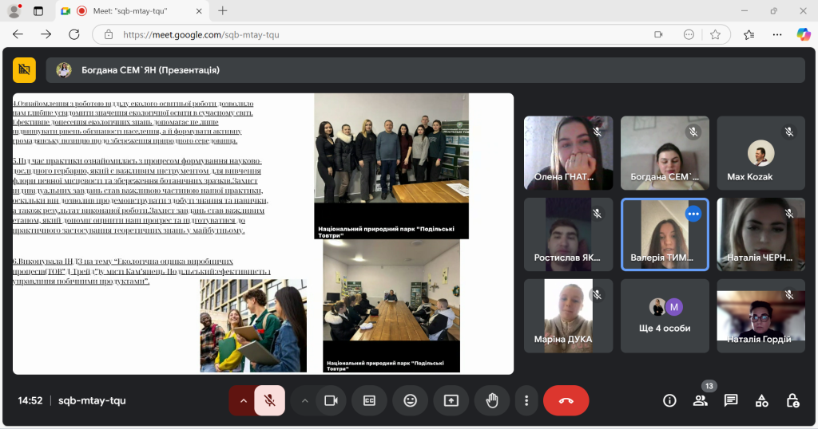Click the Present now share screen icon

point(451,400)
